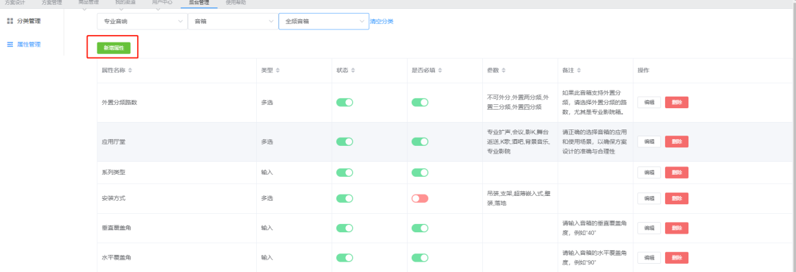The width and height of the screenshot is (796, 272).
Task: Sort by 类型 column arrows
Action: pos(277,71)
